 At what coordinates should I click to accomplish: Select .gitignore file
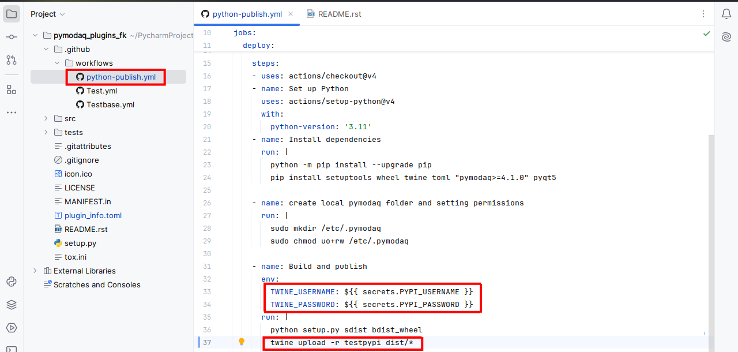pos(76,160)
